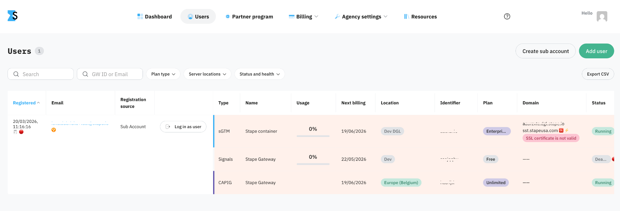Expand the Billing menu
Screen dimensions: 620x211
click(x=303, y=17)
